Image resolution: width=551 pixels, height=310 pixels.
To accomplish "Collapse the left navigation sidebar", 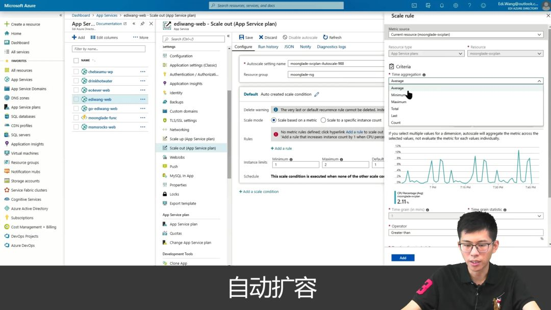I will [x=61, y=15].
